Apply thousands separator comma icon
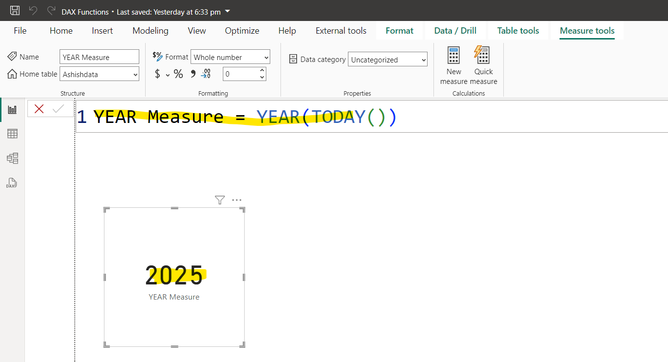This screenshot has height=362, width=668. pos(193,74)
